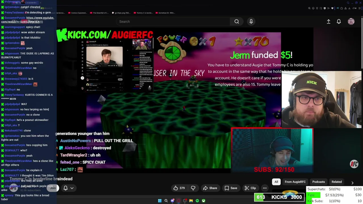Switch to Comics Explained browser tab
363x204 pixels.
tap(77, 13)
